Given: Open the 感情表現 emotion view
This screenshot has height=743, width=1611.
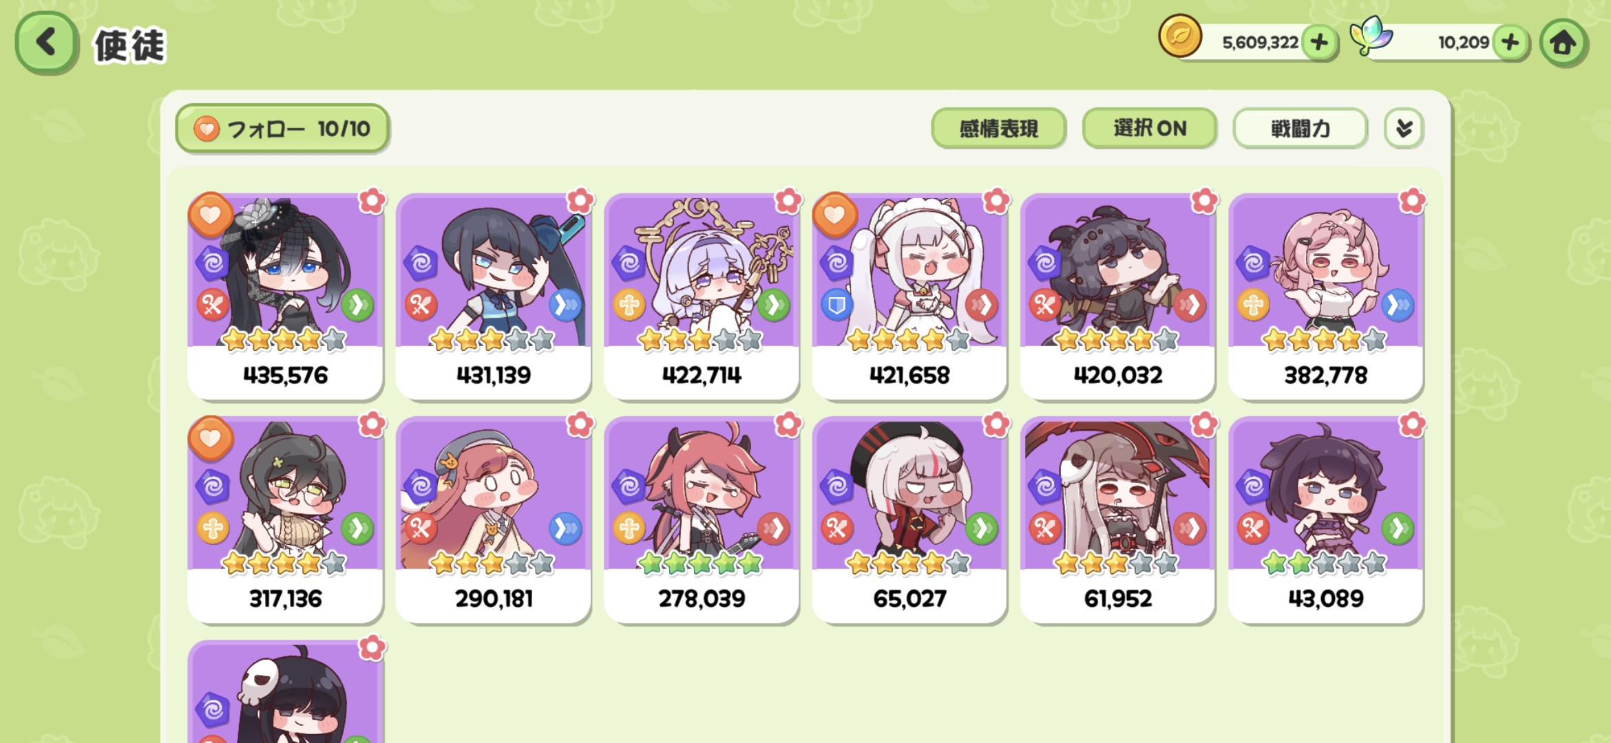Looking at the screenshot, I should click(998, 128).
